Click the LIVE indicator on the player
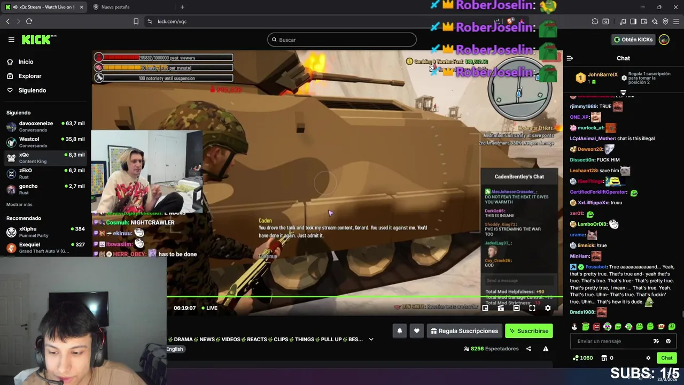This screenshot has height=385, width=684. coord(208,308)
